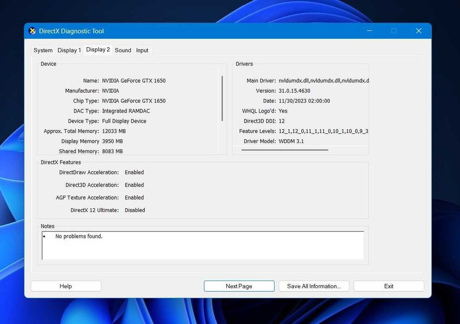
Task: Switch to the System tab
Action: [43, 50]
